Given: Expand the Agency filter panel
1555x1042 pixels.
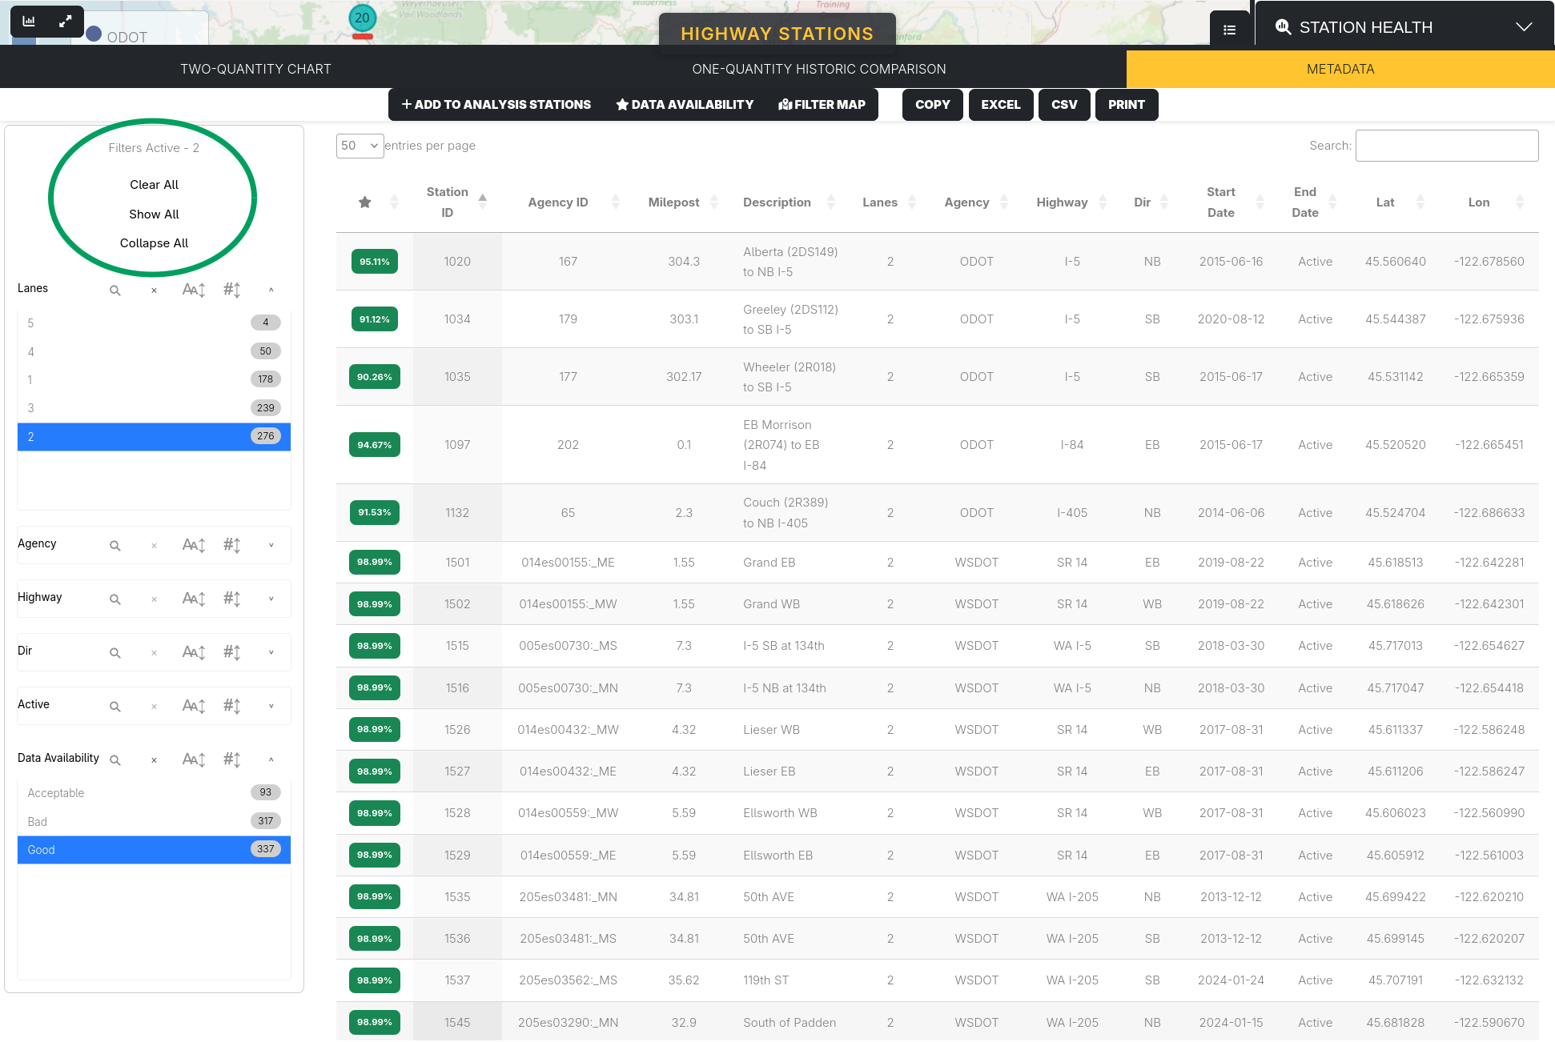Looking at the screenshot, I should point(271,545).
